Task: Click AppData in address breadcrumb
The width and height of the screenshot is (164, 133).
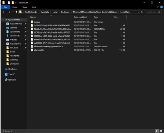Action: [45, 12]
